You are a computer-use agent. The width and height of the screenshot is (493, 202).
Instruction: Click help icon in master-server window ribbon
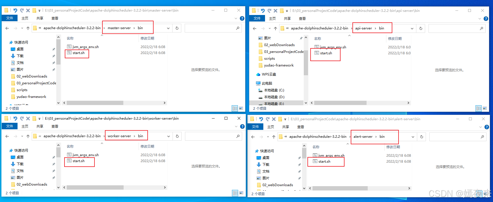coord(242,18)
